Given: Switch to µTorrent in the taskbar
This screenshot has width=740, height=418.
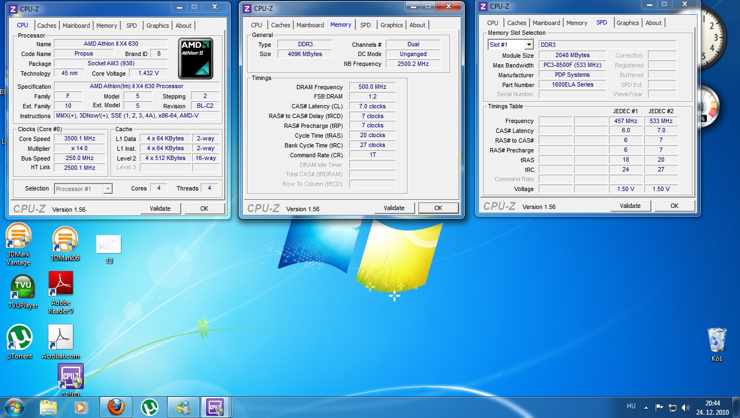Looking at the screenshot, I should coord(149,407).
